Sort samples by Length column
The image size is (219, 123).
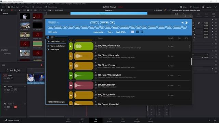pos(171,38)
